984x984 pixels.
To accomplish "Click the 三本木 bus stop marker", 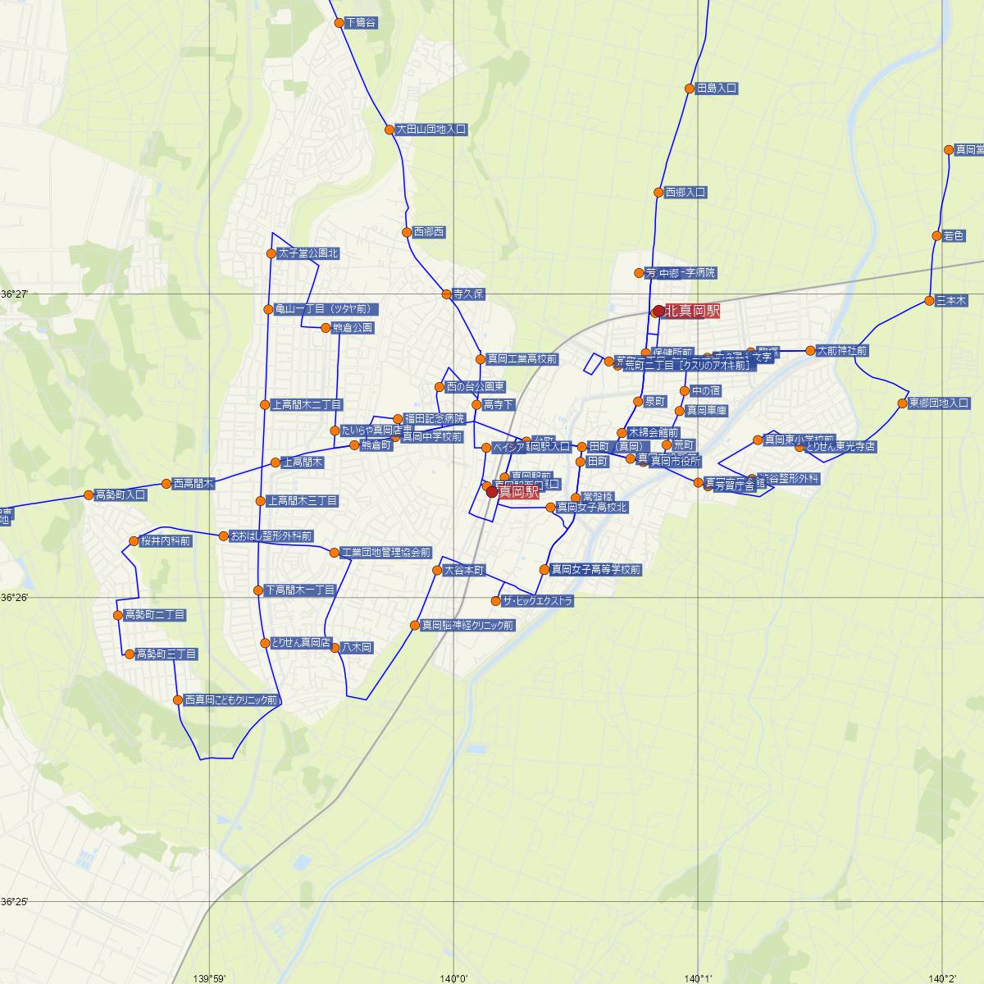I will pyautogui.click(x=929, y=300).
